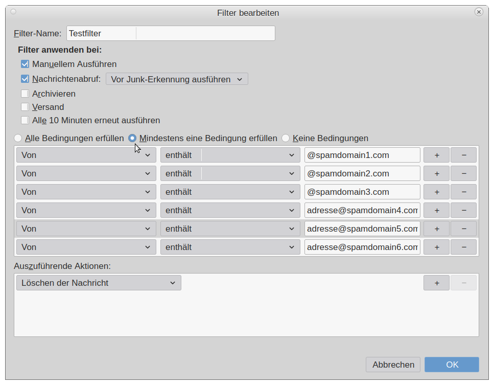The image size is (494, 385).
Task: Add a condition after the @spamdomain3.com row
Action: point(436,192)
